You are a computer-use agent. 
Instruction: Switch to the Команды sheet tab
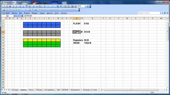point(15,90)
